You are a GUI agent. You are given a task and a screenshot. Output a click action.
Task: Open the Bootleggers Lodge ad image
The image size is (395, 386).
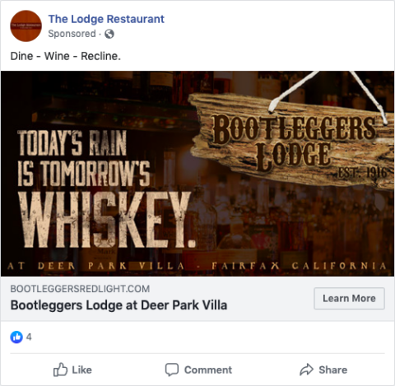click(197, 174)
